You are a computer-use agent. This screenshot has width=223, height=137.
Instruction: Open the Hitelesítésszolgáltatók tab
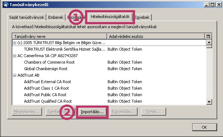(x=110, y=17)
